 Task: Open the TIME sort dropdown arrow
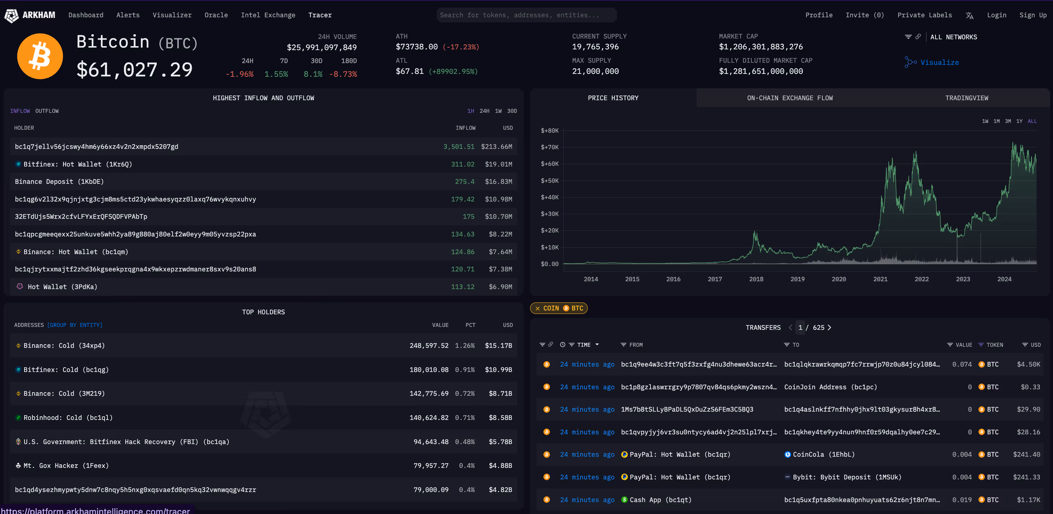coord(597,345)
